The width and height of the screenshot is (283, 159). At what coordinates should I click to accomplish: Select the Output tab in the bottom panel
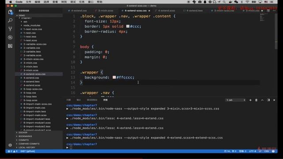pyautogui.click(x=79, y=100)
